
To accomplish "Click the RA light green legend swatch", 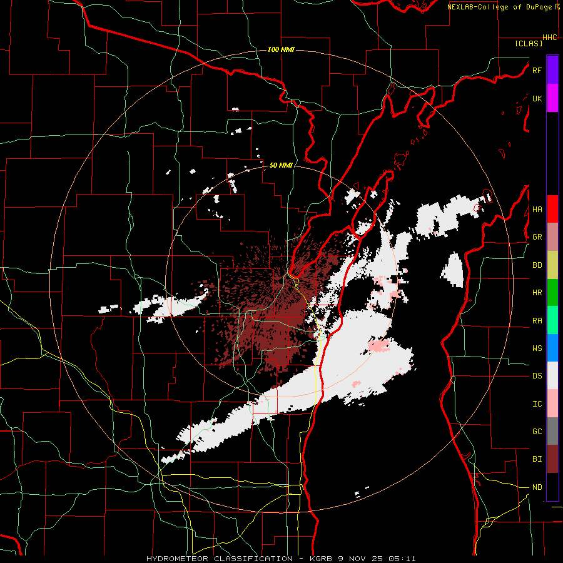I will pyautogui.click(x=552, y=320).
